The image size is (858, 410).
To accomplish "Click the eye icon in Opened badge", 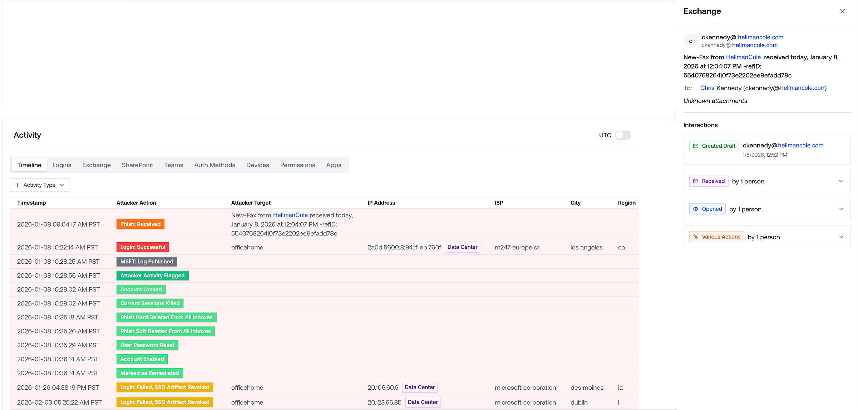I will (x=696, y=209).
